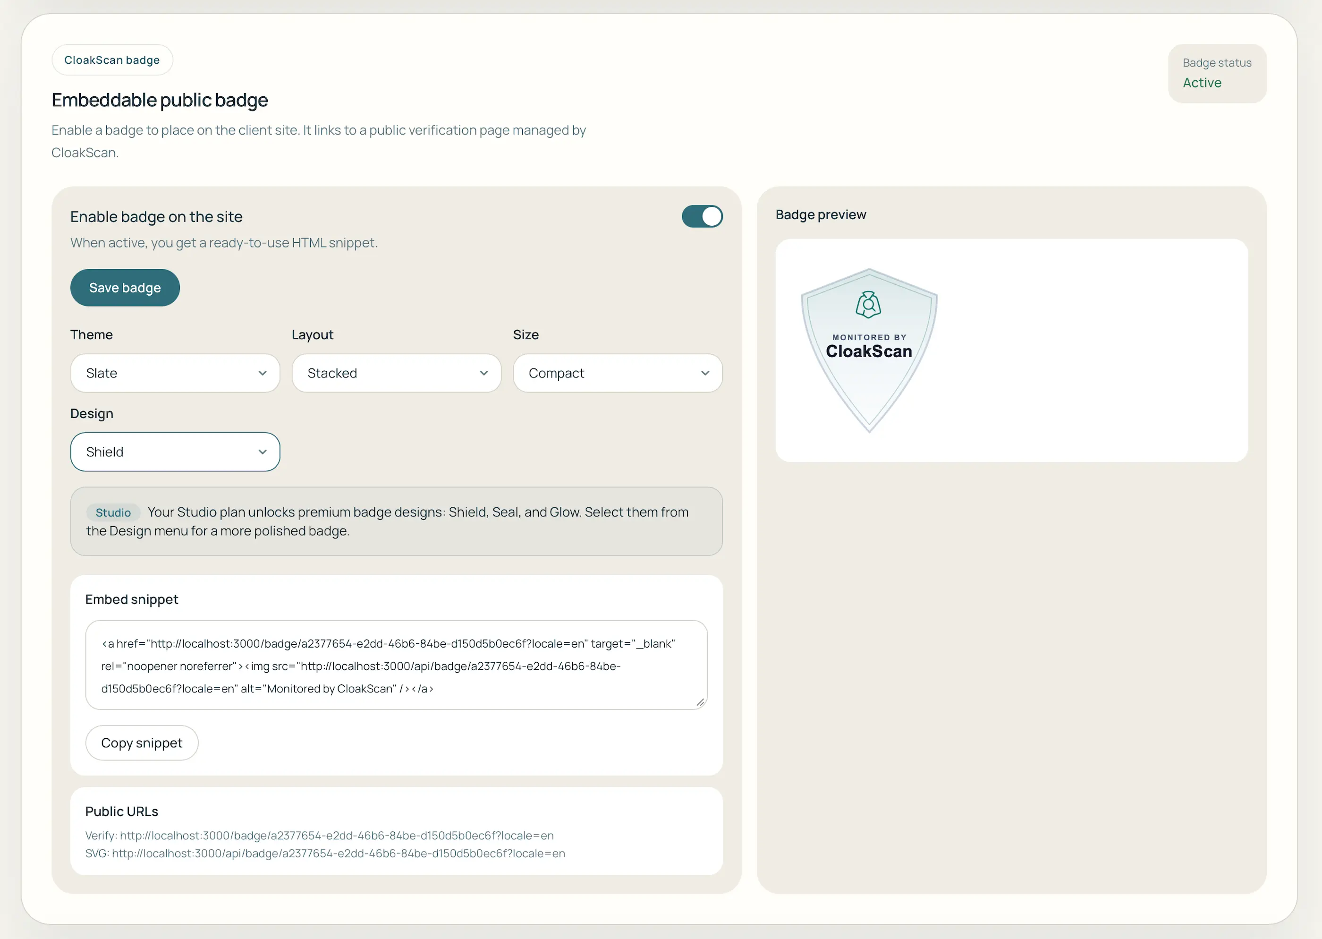Click the Save badge button
The height and width of the screenshot is (939, 1322).
coord(125,287)
